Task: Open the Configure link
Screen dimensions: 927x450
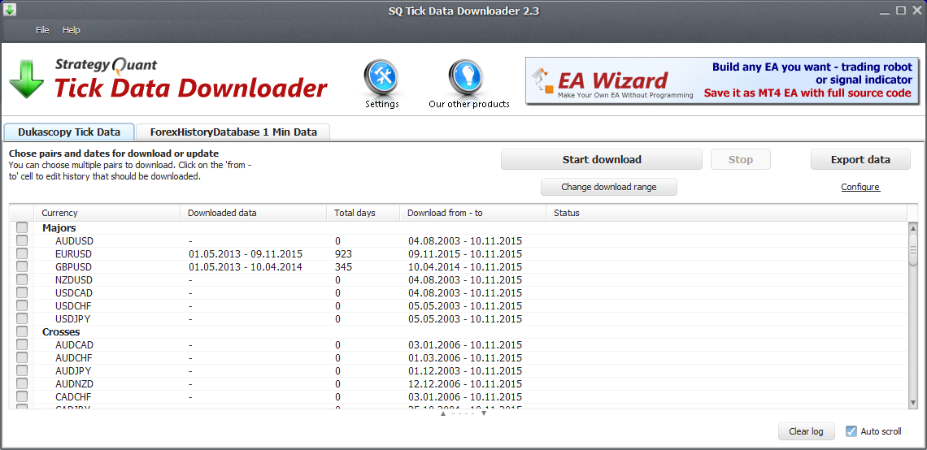Action: coord(860,187)
